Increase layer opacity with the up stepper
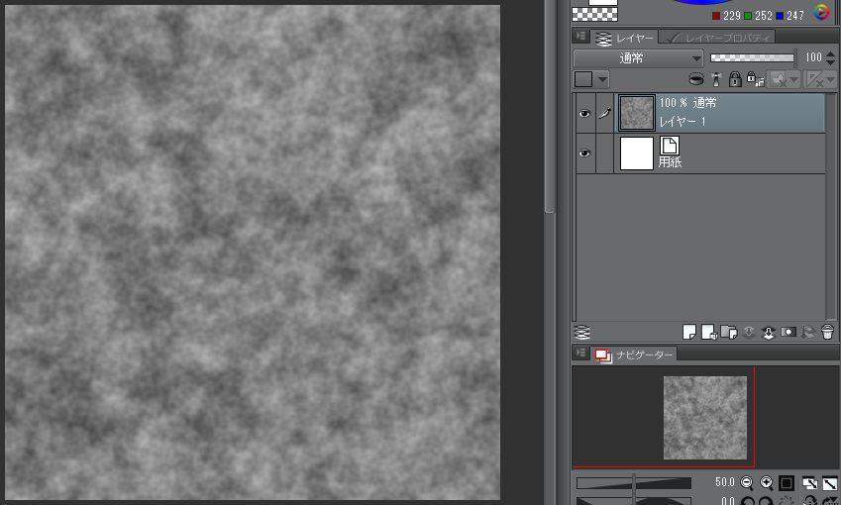The height and width of the screenshot is (505, 841). pyautogui.click(x=830, y=53)
